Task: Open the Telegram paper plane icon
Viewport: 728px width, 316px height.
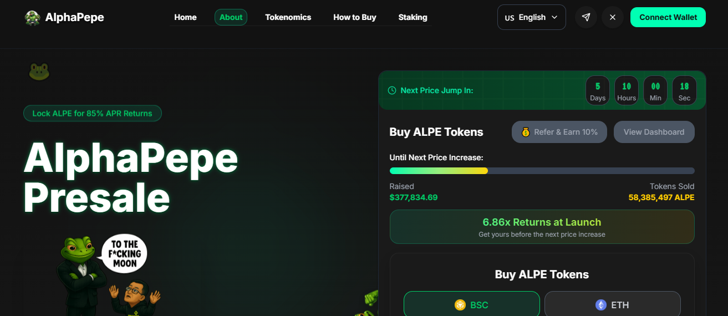Action: click(586, 17)
